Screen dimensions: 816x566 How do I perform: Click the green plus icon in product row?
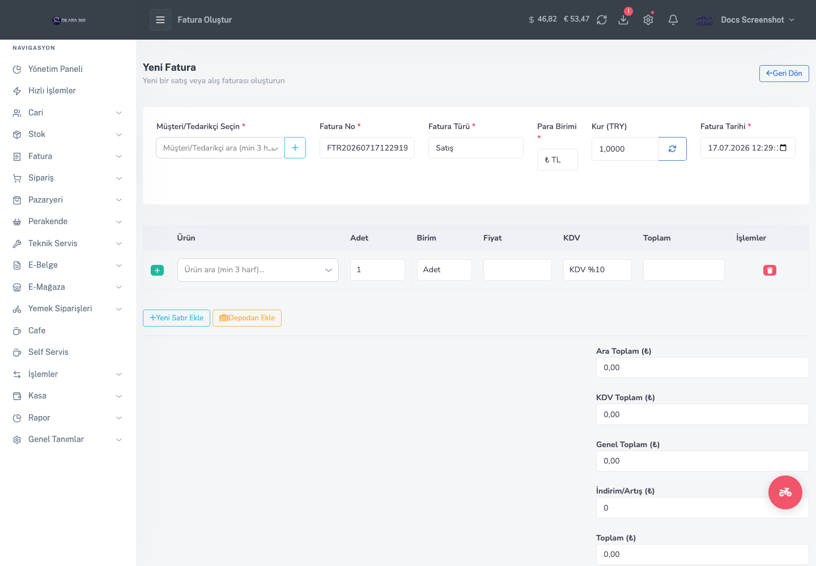coord(158,271)
